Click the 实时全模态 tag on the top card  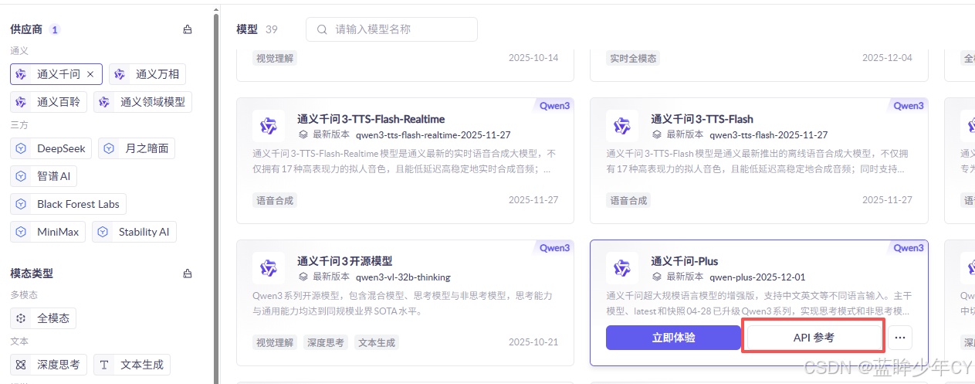pos(633,58)
